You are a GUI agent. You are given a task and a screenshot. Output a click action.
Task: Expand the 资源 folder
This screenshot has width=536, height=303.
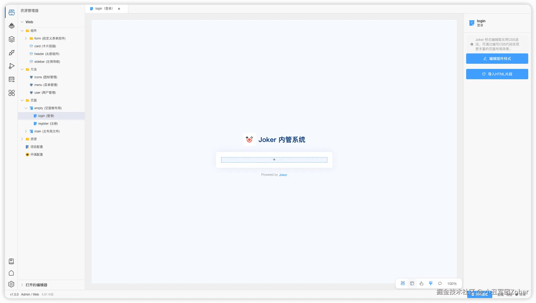coord(22,139)
